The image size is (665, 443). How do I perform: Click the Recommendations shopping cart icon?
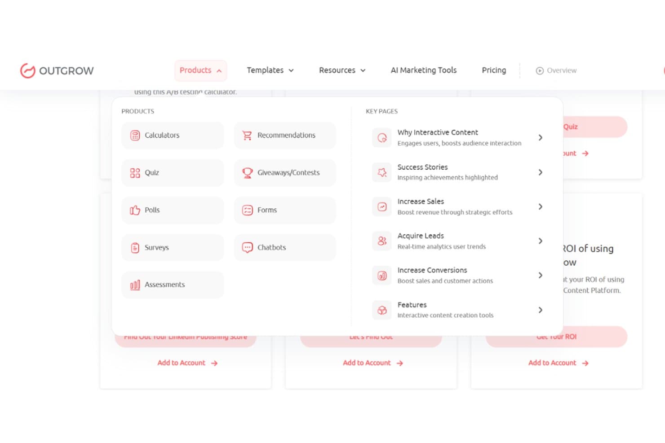click(x=247, y=135)
